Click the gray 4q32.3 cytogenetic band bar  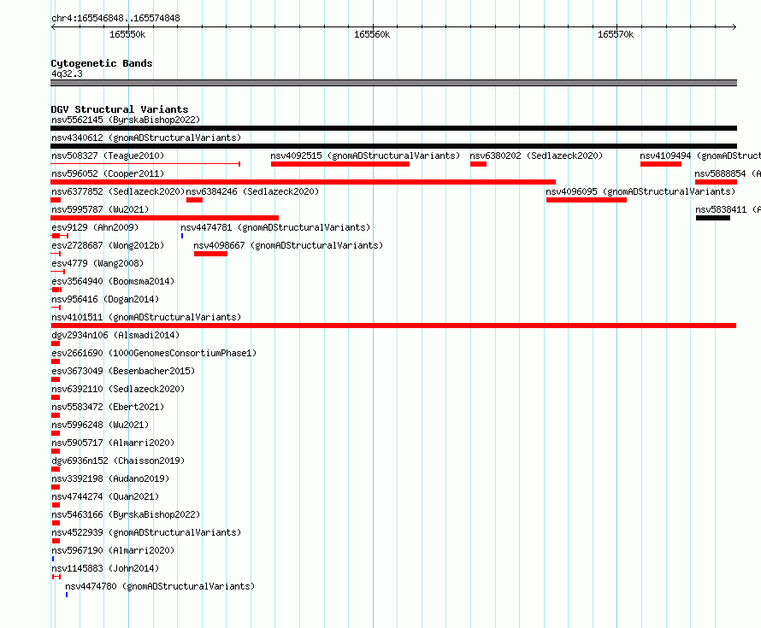(393, 83)
